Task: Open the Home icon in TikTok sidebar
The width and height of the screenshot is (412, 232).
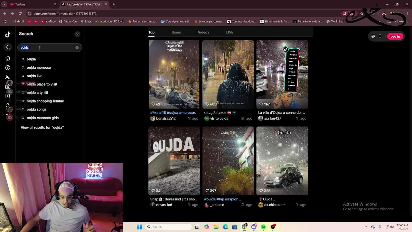Action: click(x=8, y=58)
